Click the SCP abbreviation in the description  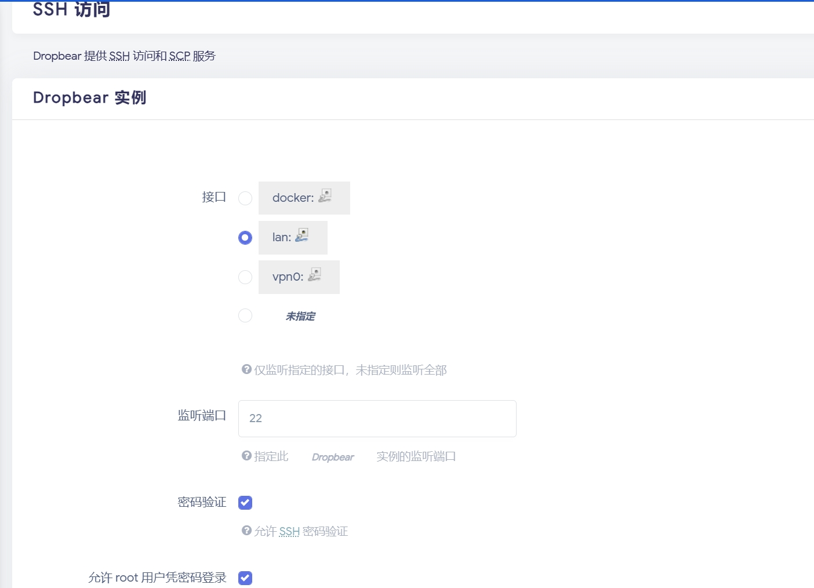pos(180,56)
